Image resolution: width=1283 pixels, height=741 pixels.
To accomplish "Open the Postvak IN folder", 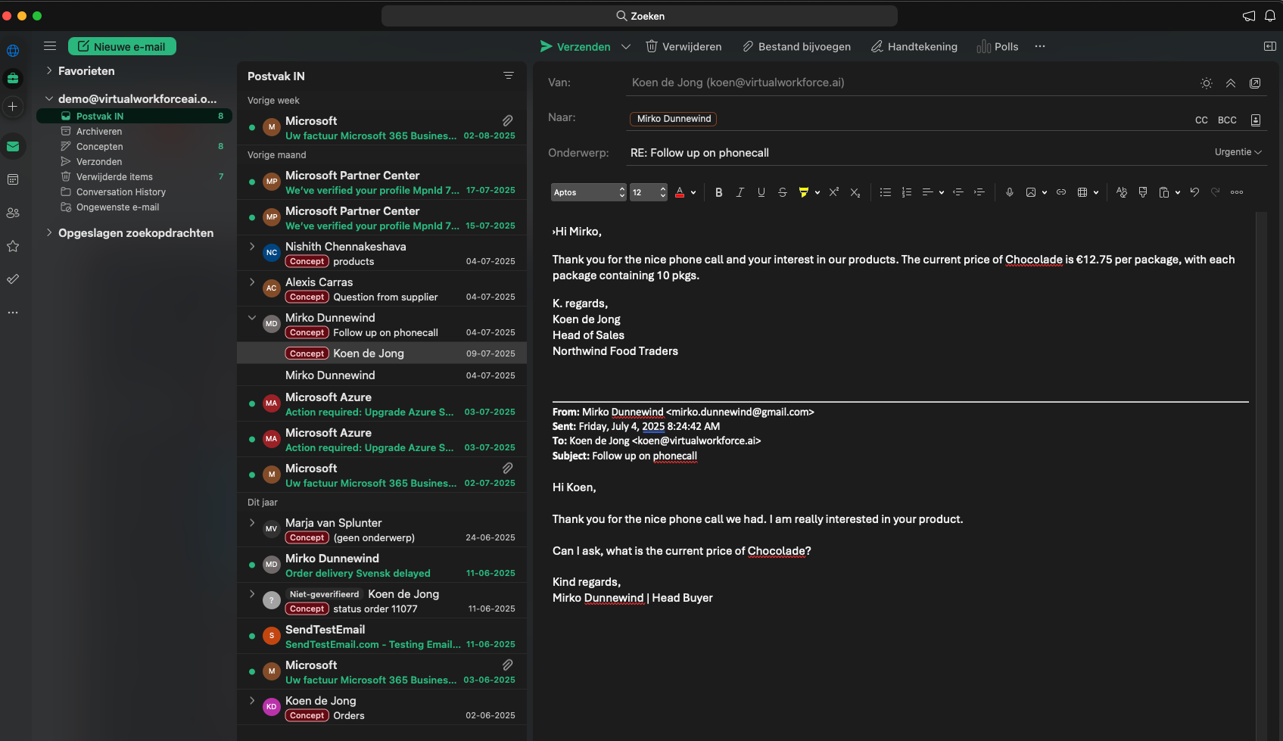I will (134, 116).
